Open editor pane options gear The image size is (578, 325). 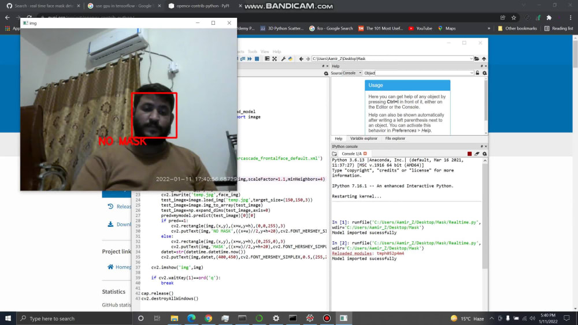tap(326, 73)
